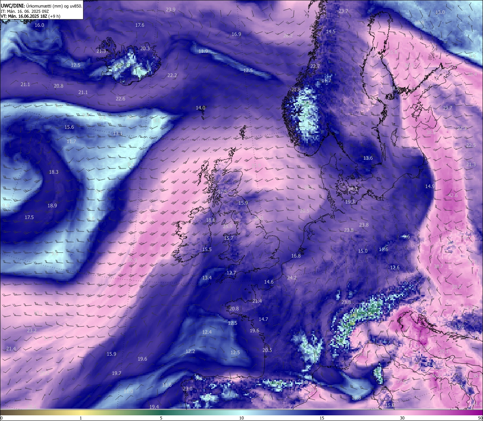Select the 13.0 value in the corner
Viewport: 483px width, 421px height.
440,12
